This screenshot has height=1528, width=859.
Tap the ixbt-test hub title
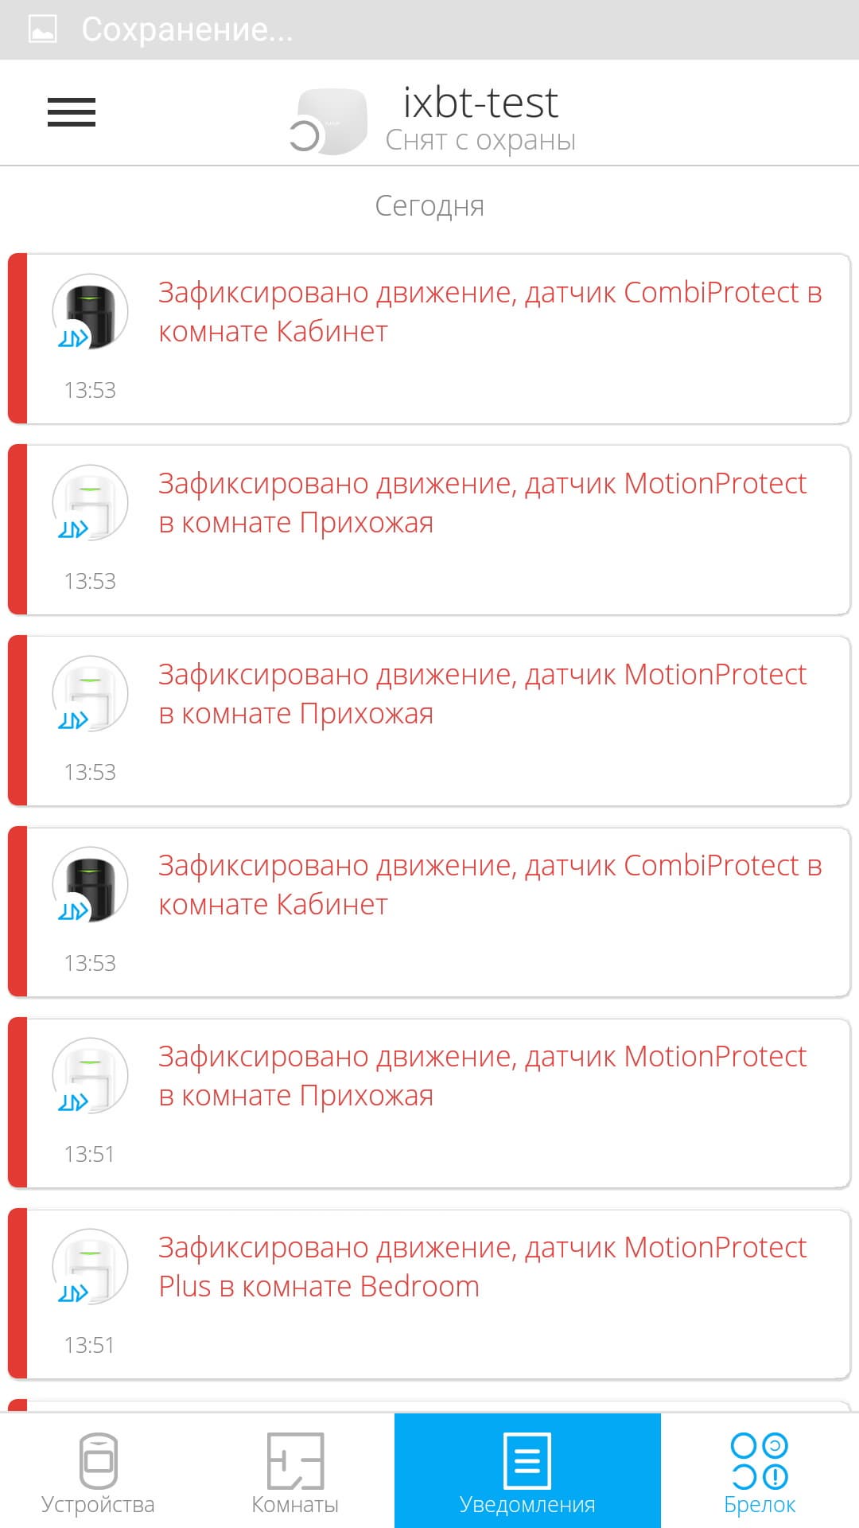click(x=480, y=103)
